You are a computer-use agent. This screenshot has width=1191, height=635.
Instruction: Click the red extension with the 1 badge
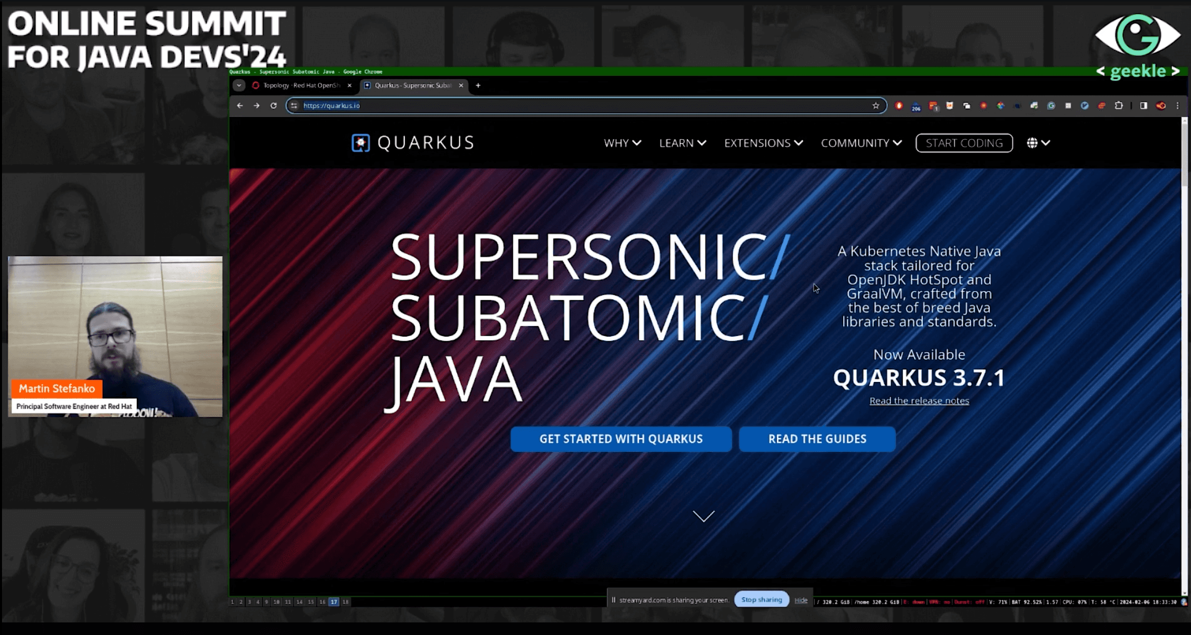coord(933,106)
